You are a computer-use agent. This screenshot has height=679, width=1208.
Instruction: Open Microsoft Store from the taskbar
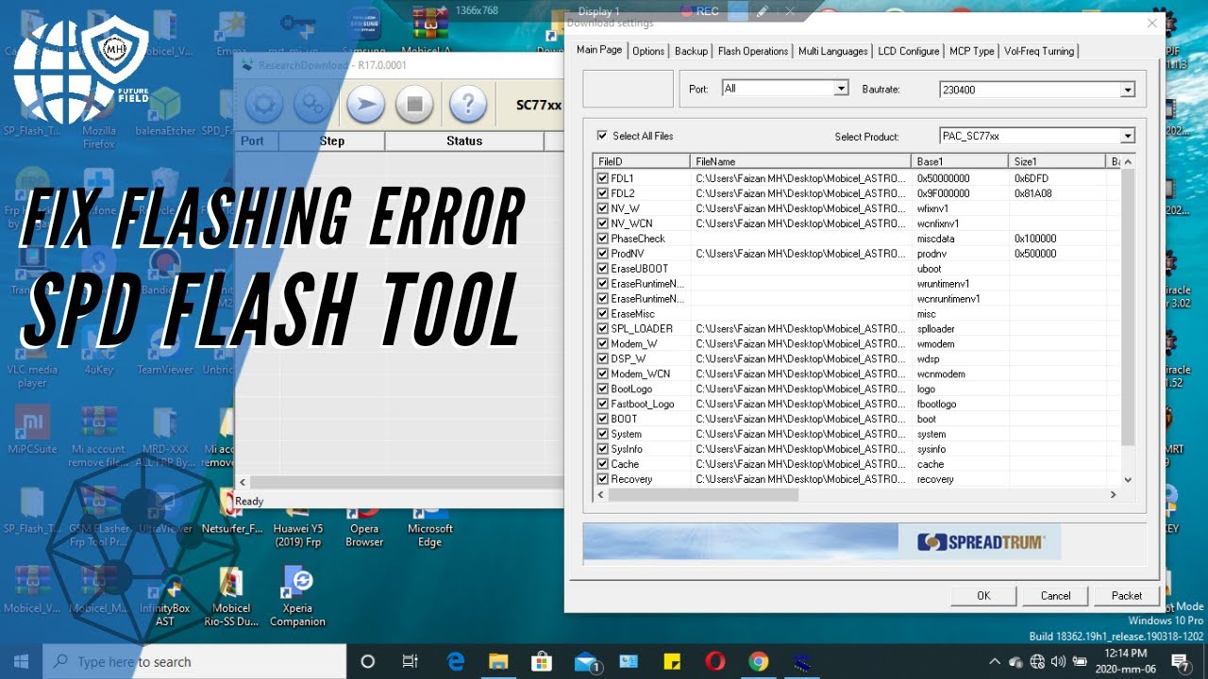(x=542, y=661)
